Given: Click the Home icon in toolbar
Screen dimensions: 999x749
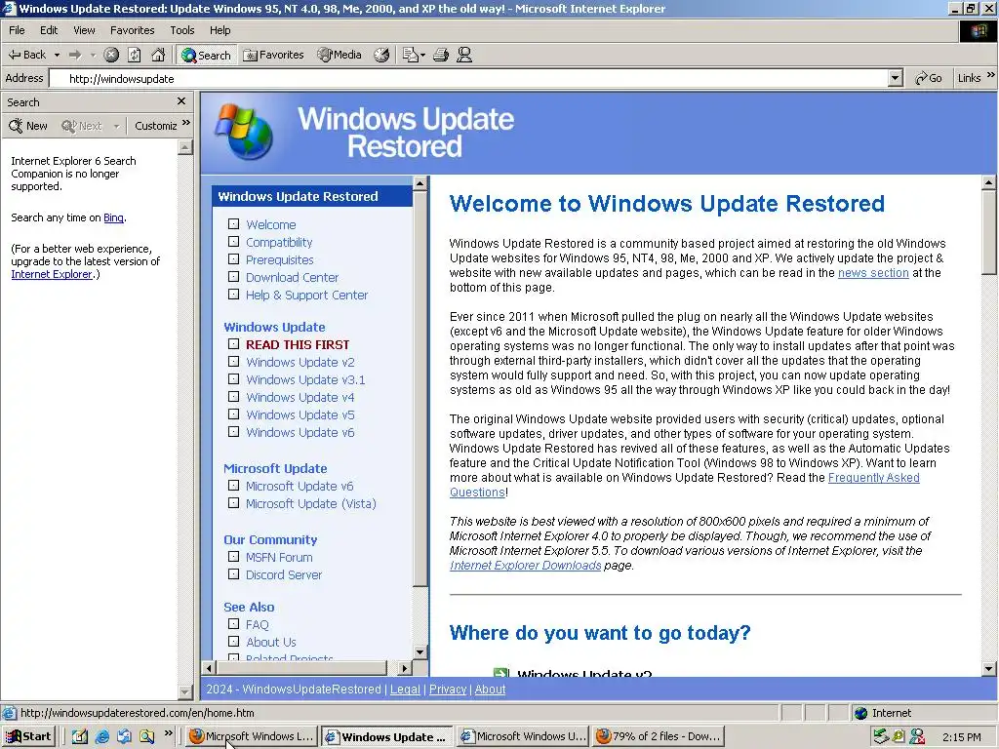Looking at the screenshot, I should (x=158, y=55).
